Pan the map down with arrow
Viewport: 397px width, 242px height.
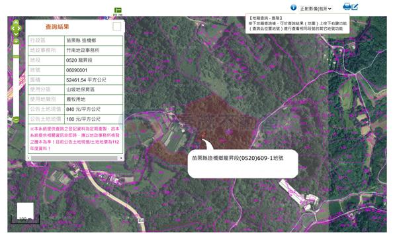[16, 34]
